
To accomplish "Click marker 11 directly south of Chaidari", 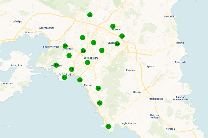I will pos(69,56).
